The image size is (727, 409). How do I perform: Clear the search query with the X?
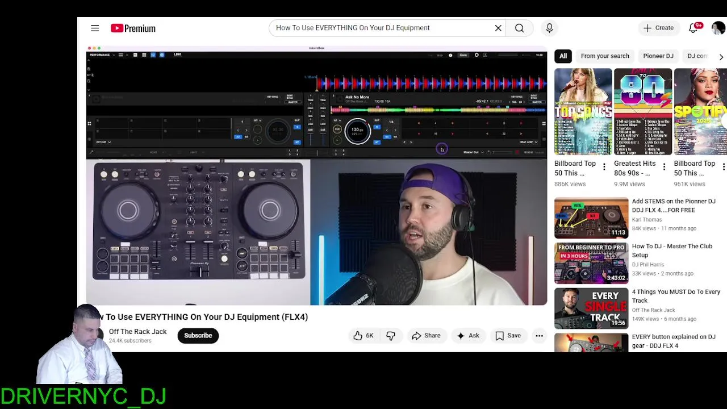click(x=498, y=28)
